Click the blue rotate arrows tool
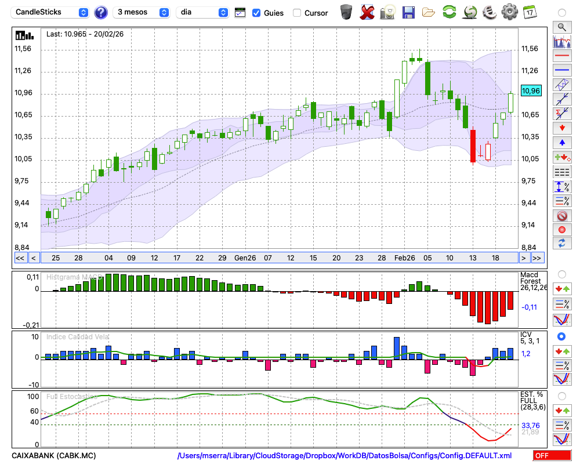This screenshot has height=464, width=580. click(562, 244)
